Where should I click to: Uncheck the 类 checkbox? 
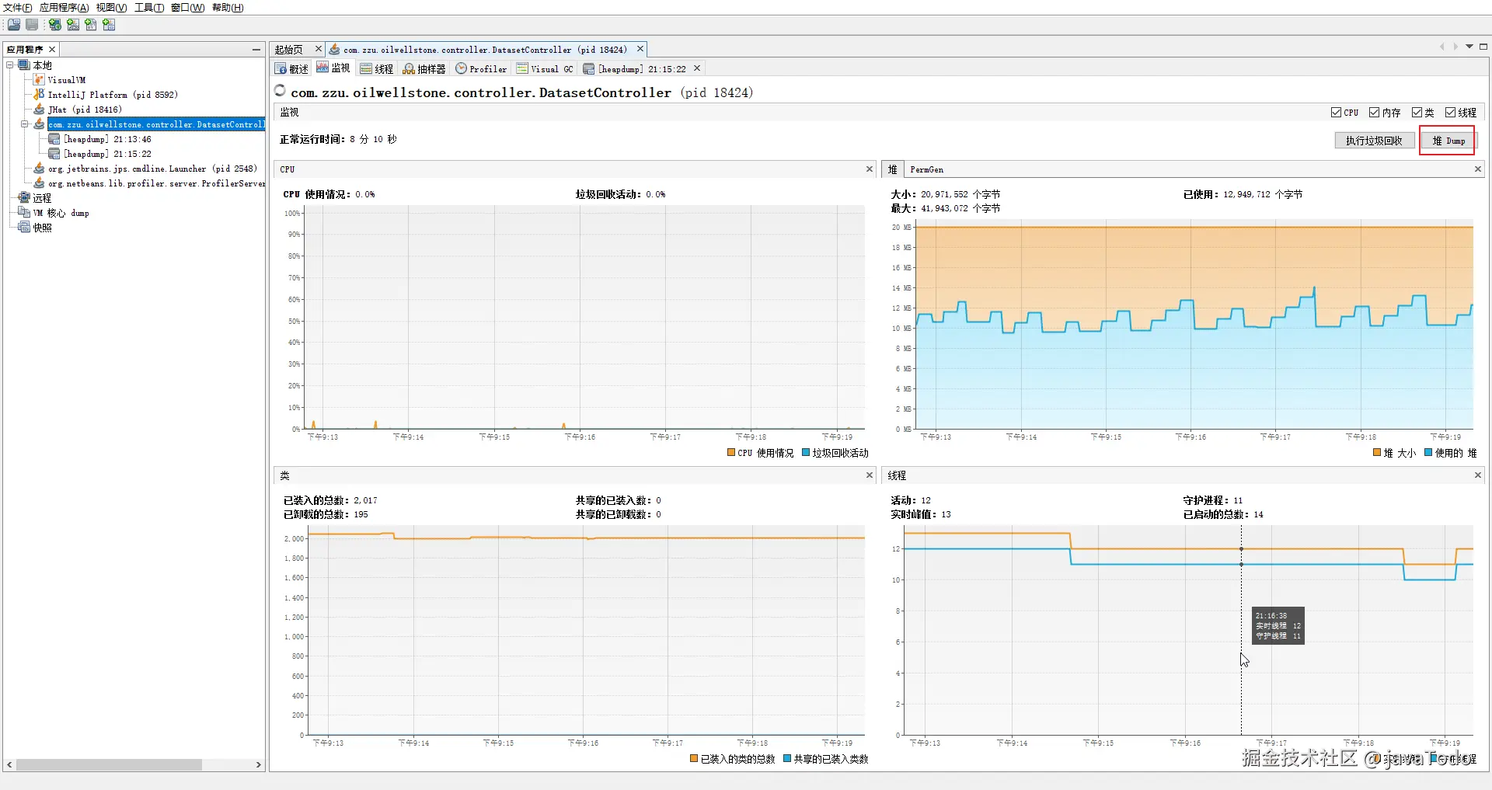[1417, 113]
